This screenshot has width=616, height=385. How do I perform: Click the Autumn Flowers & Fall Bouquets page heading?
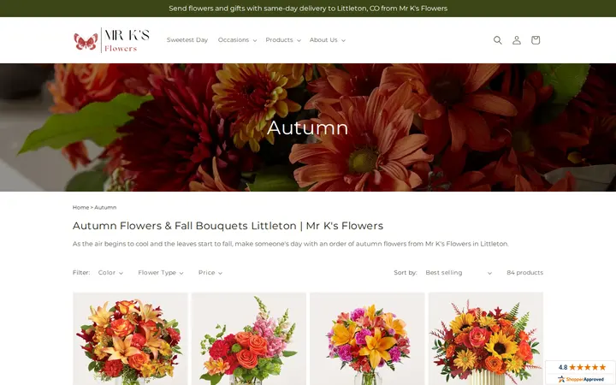pos(228,226)
